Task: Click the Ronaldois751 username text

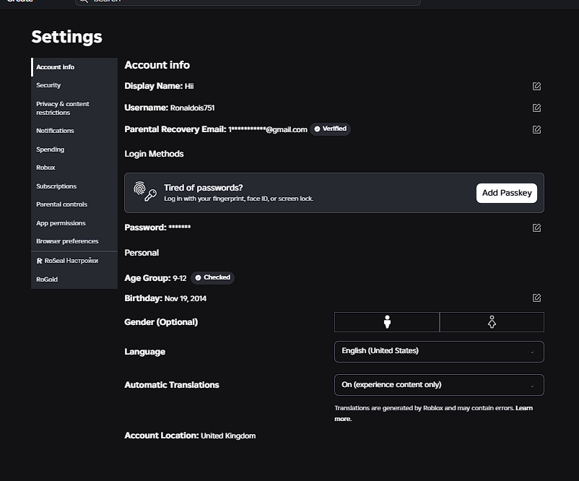Action: 192,108
